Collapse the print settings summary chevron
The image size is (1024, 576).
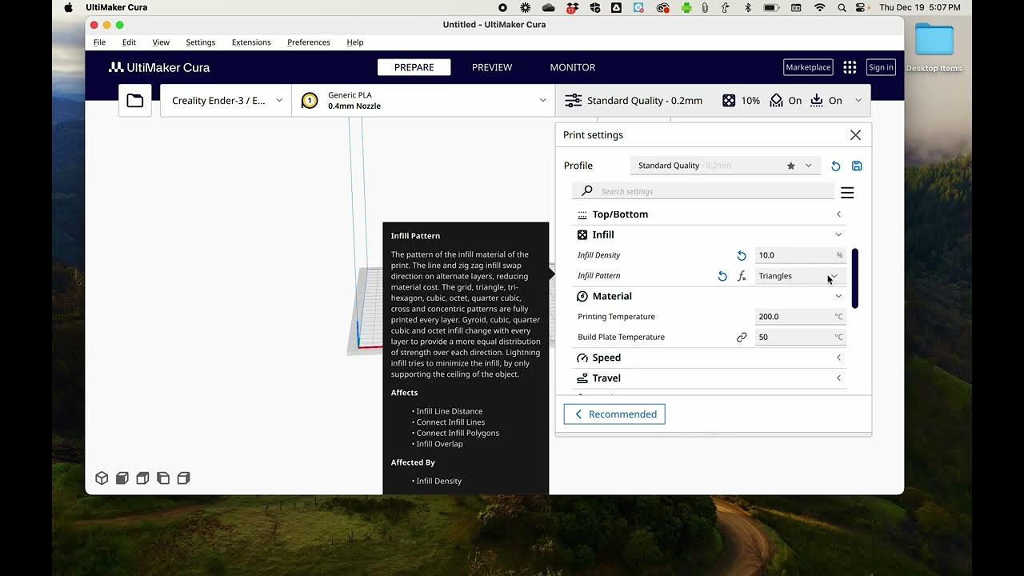[858, 101]
